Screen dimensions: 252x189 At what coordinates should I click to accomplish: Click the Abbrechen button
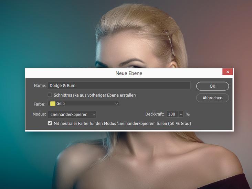[212, 98]
